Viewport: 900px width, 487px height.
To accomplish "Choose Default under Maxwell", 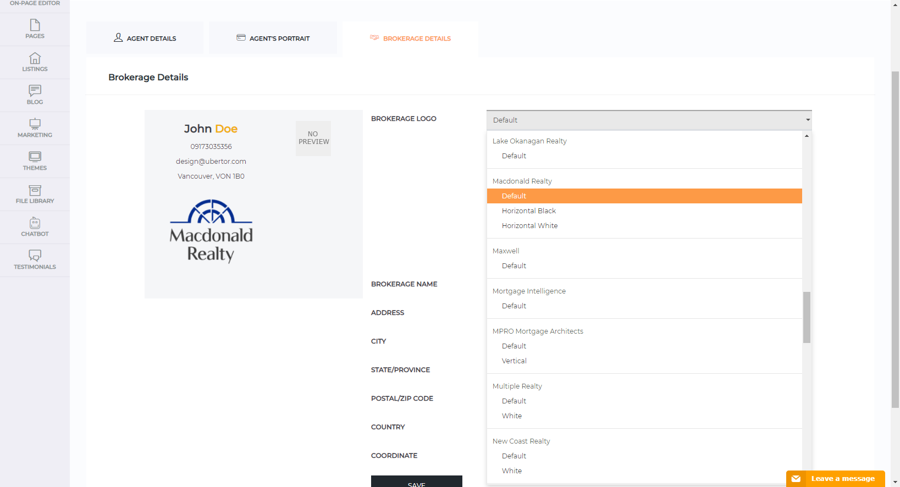I will pos(644,266).
